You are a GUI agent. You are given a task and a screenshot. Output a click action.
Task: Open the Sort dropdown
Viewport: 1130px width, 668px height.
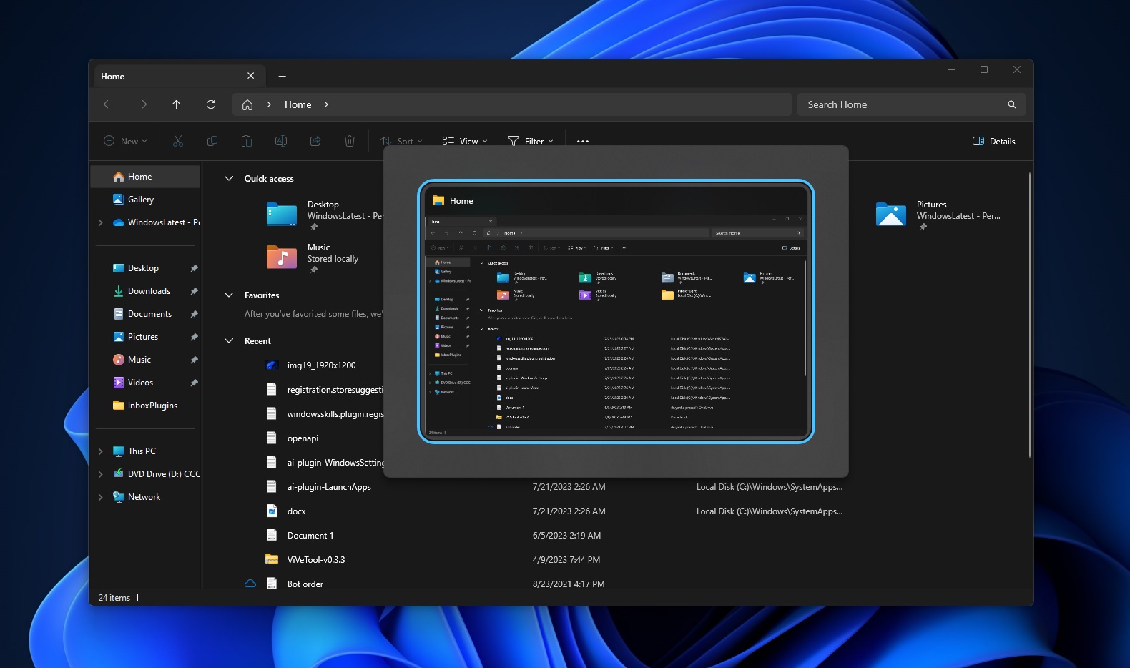[401, 141]
